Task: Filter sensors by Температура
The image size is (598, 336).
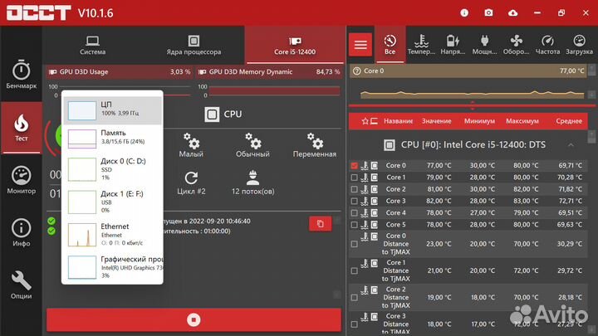Action: tap(421, 45)
